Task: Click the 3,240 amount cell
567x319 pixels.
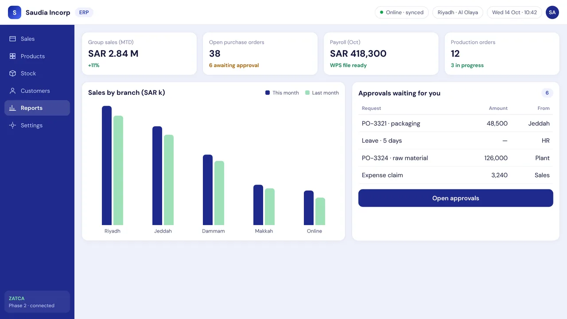Action: [x=499, y=175]
